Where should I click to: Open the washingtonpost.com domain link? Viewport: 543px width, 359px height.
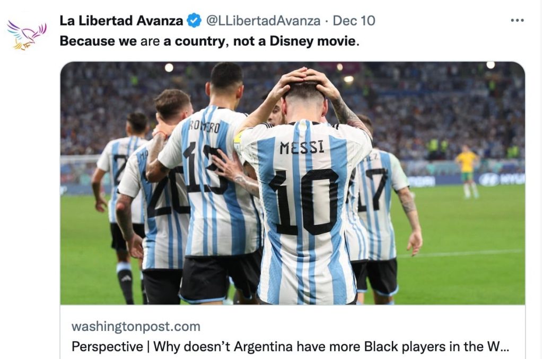136,326
